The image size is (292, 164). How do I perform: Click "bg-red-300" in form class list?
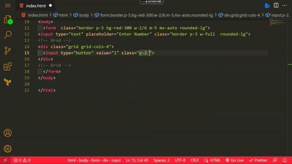click(x=119, y=28)
